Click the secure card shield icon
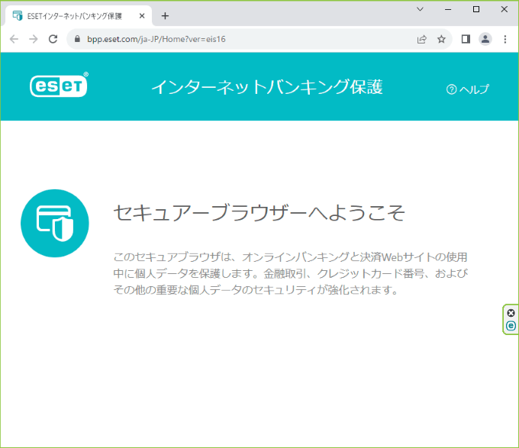 point(55,224)
